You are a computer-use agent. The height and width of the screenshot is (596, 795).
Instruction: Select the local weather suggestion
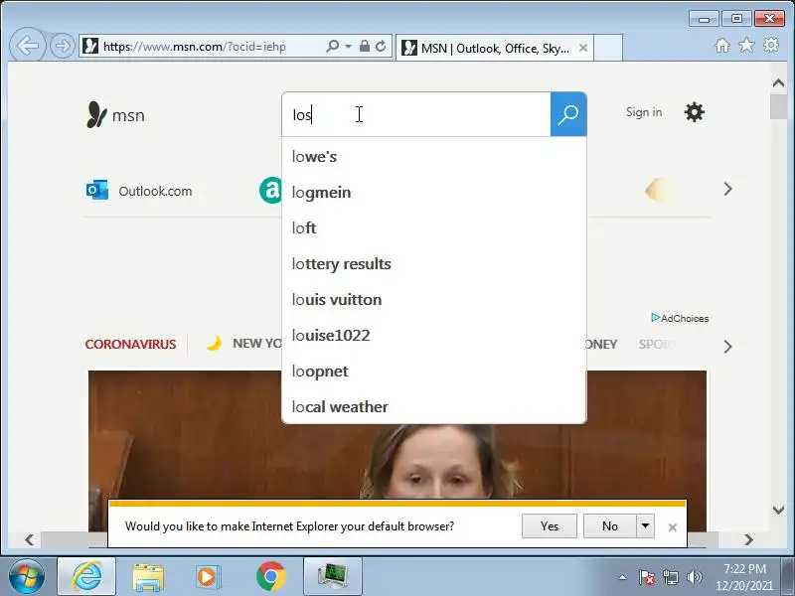(x=434, y=406)
